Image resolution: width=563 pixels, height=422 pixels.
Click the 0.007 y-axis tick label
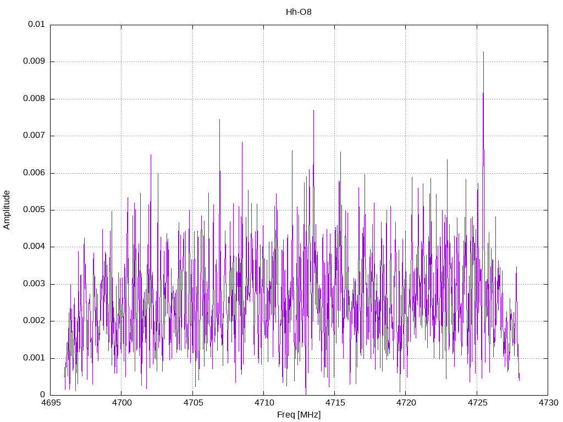(34, 136)
